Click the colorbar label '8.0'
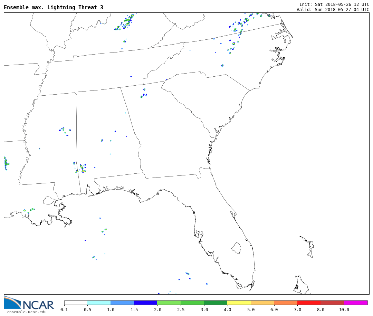 (321, 309)
